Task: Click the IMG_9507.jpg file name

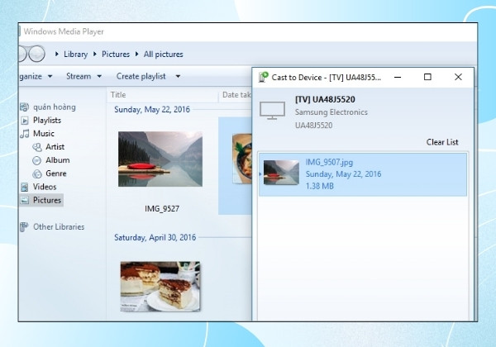Action: click(329, 162)
